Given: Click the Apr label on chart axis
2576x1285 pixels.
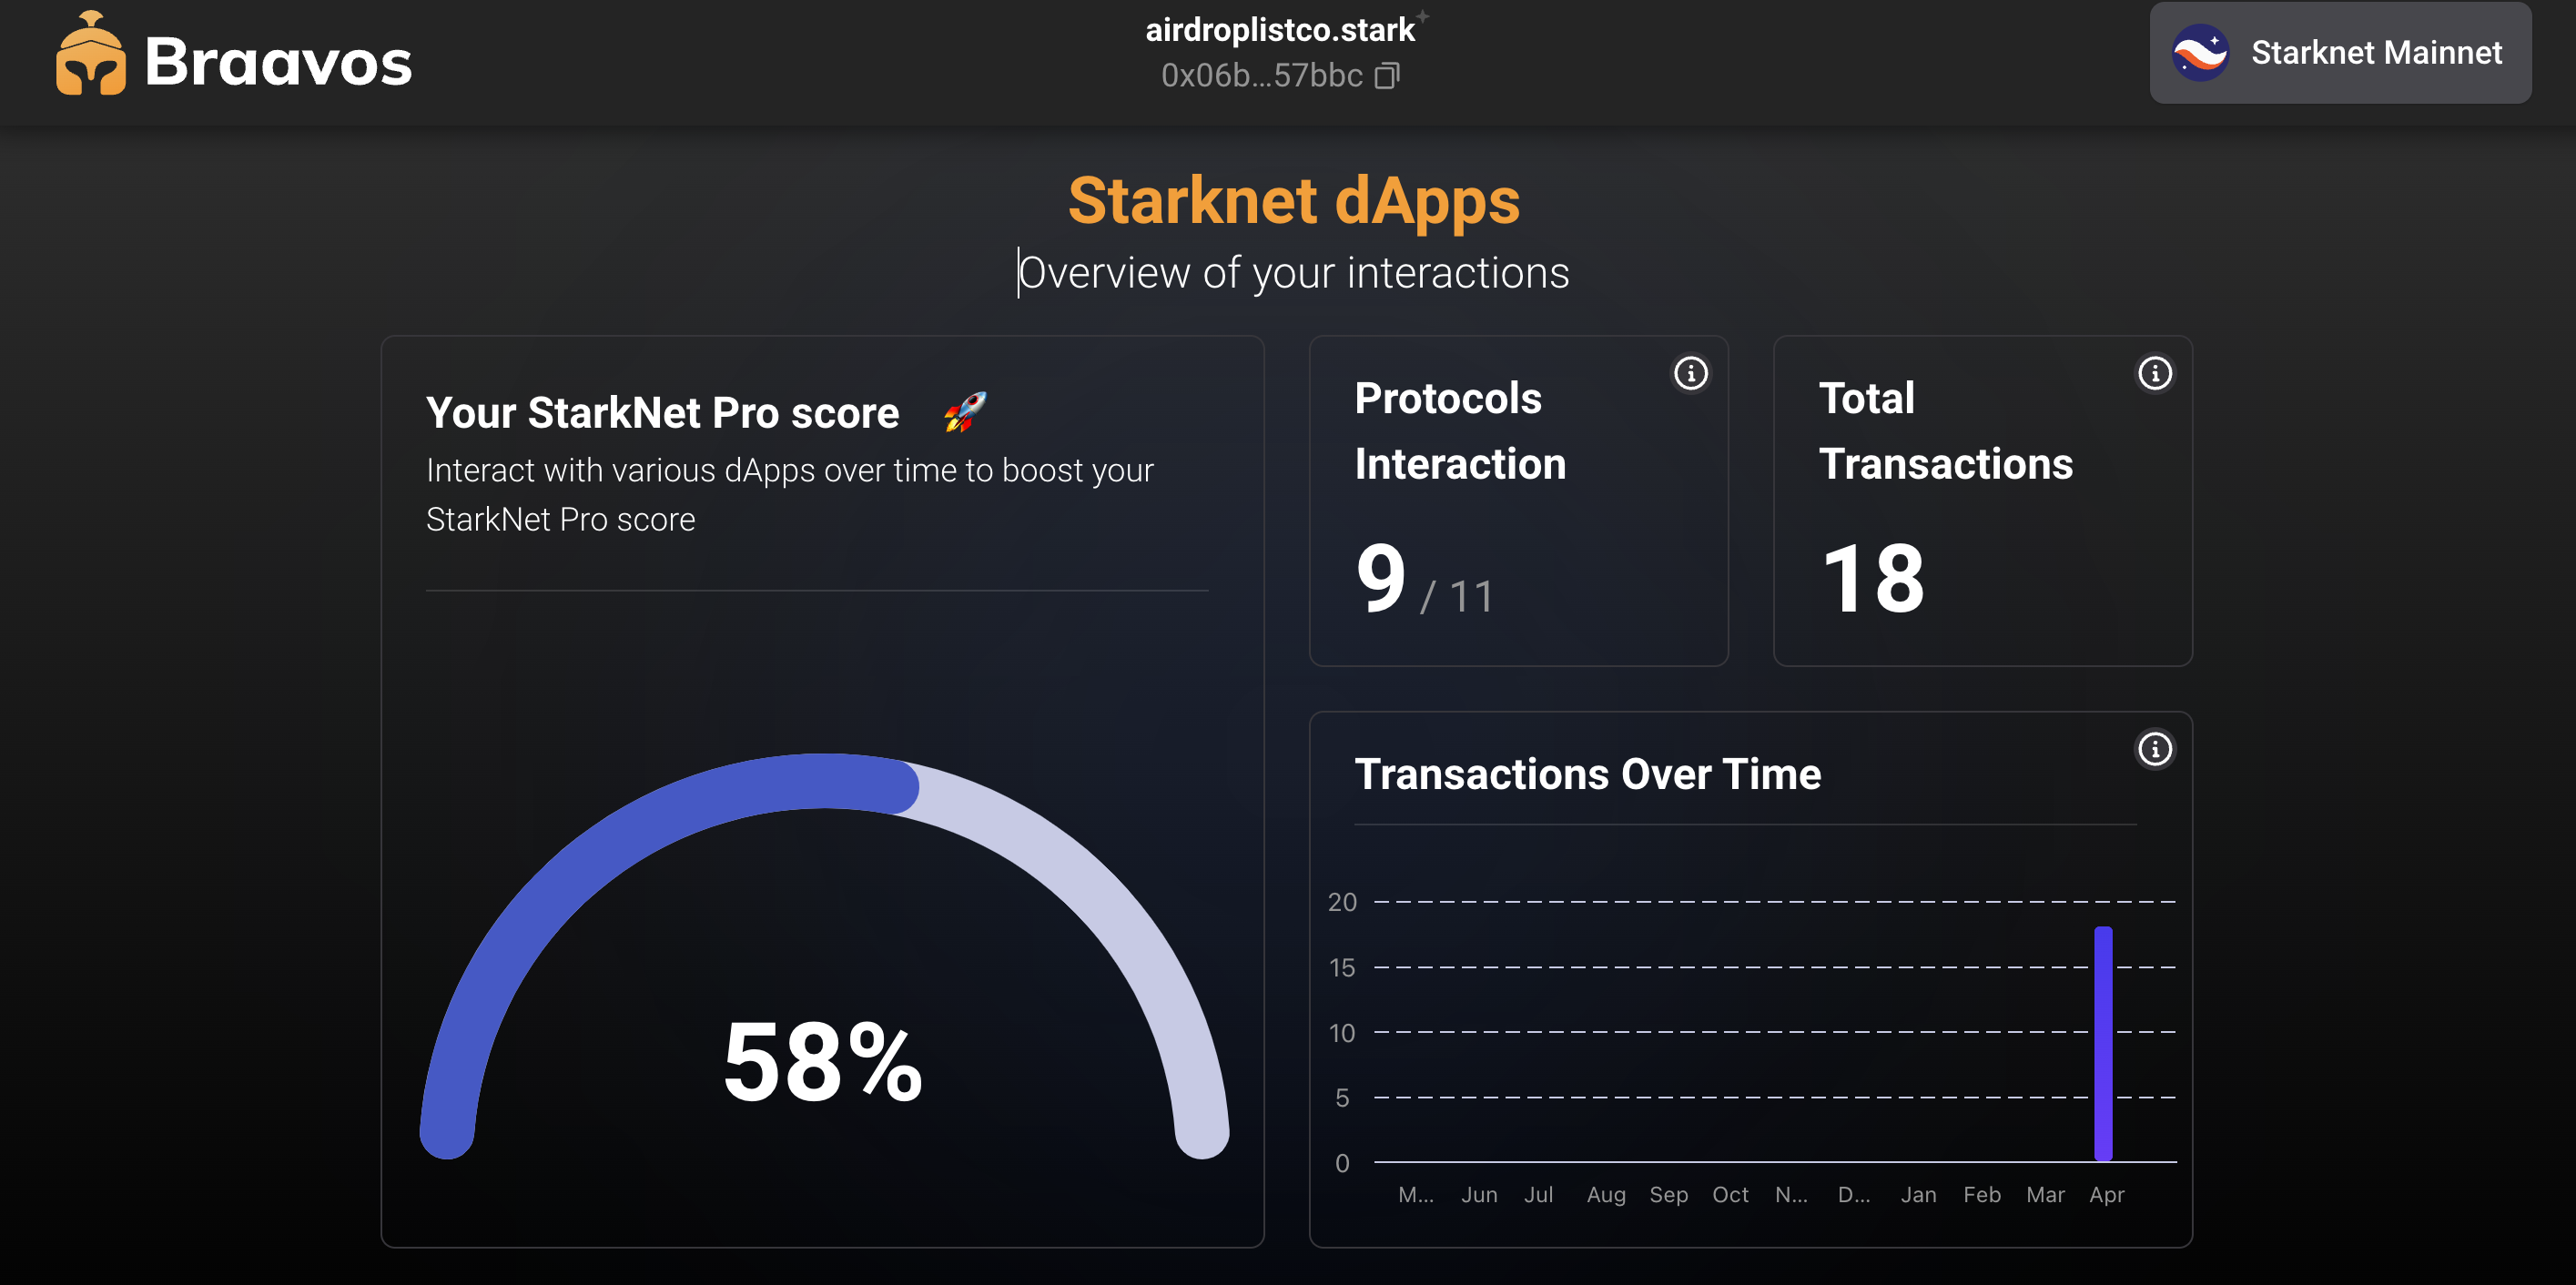Looking at the screenshot, I should (2106, 1194).
